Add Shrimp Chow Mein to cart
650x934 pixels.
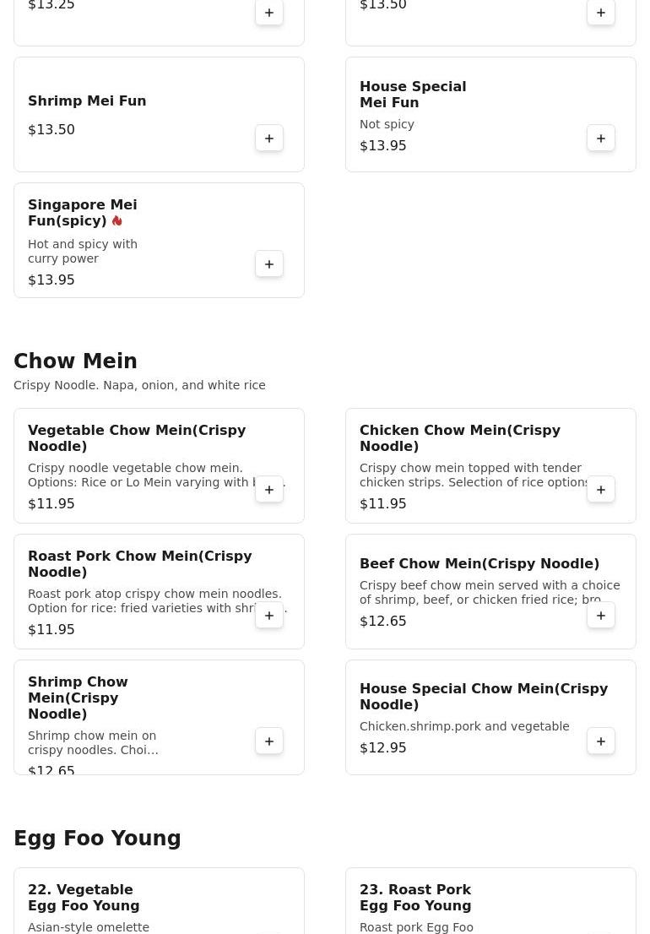(x=269, y=741)
